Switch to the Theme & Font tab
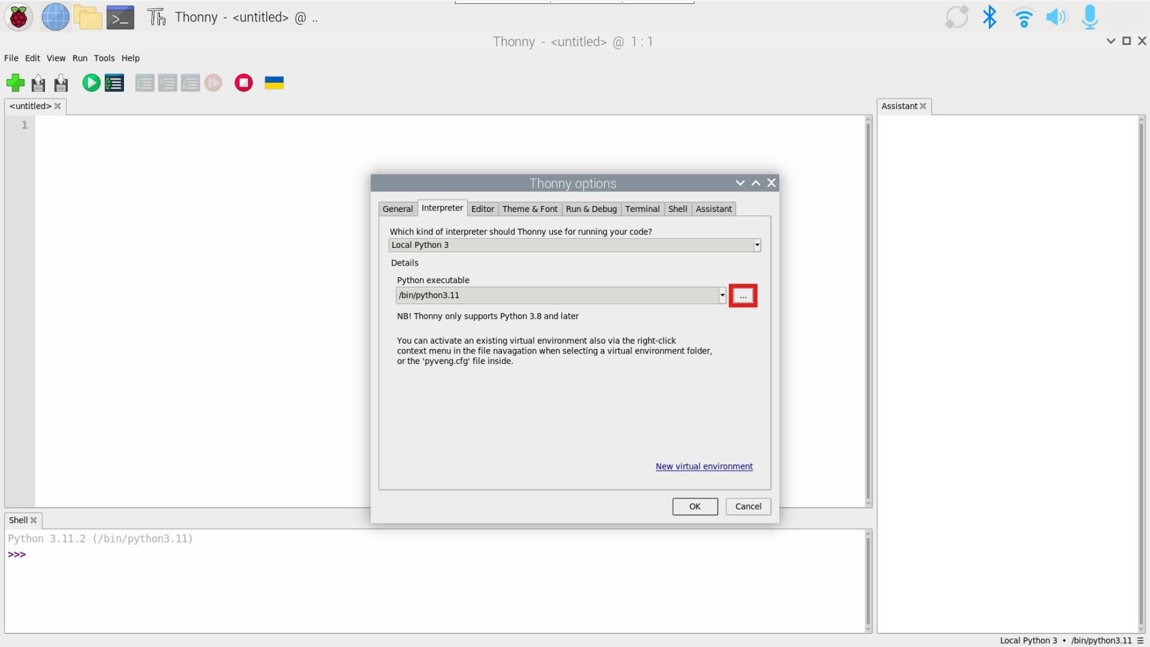This screenshot has width=1150, height=647. point(530,209)
